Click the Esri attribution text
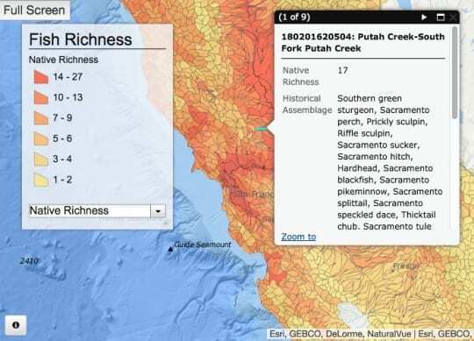 370,334
